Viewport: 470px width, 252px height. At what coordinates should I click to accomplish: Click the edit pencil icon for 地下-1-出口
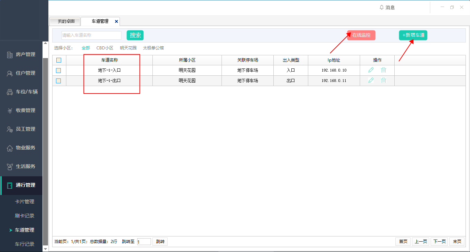coord(371,80)
